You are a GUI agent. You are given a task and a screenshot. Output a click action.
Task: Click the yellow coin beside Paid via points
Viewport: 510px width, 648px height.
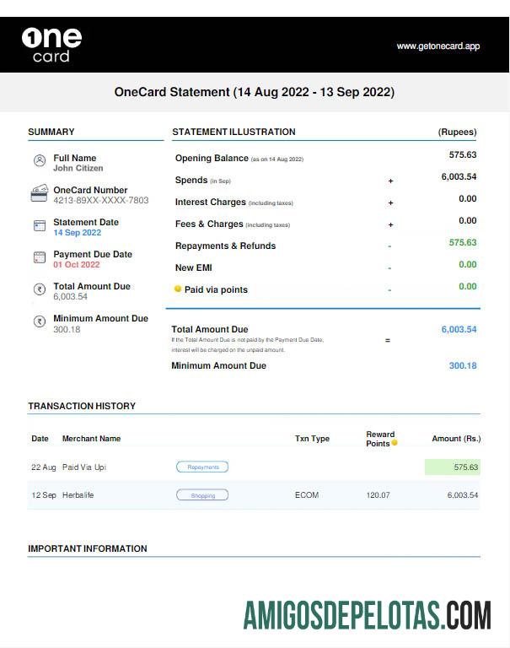tap(178, 289)
